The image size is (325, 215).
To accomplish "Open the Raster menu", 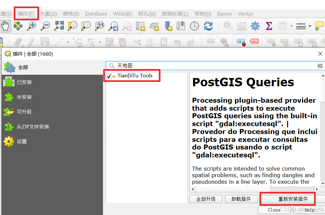I will click(x=225, y=14).
